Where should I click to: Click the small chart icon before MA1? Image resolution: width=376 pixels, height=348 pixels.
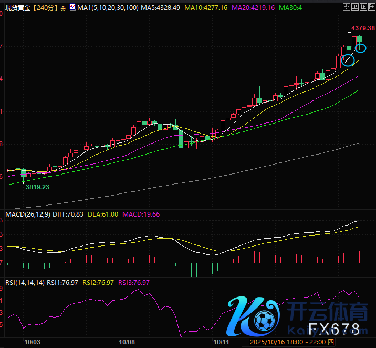(x=72, y=8)
